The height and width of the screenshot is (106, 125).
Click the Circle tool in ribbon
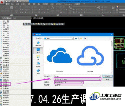coord(12,8)
